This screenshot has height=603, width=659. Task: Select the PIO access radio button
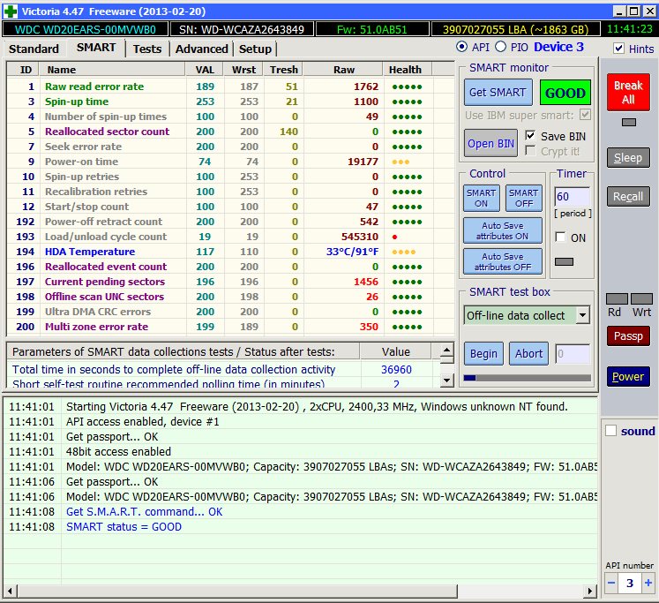coord(500,47)
